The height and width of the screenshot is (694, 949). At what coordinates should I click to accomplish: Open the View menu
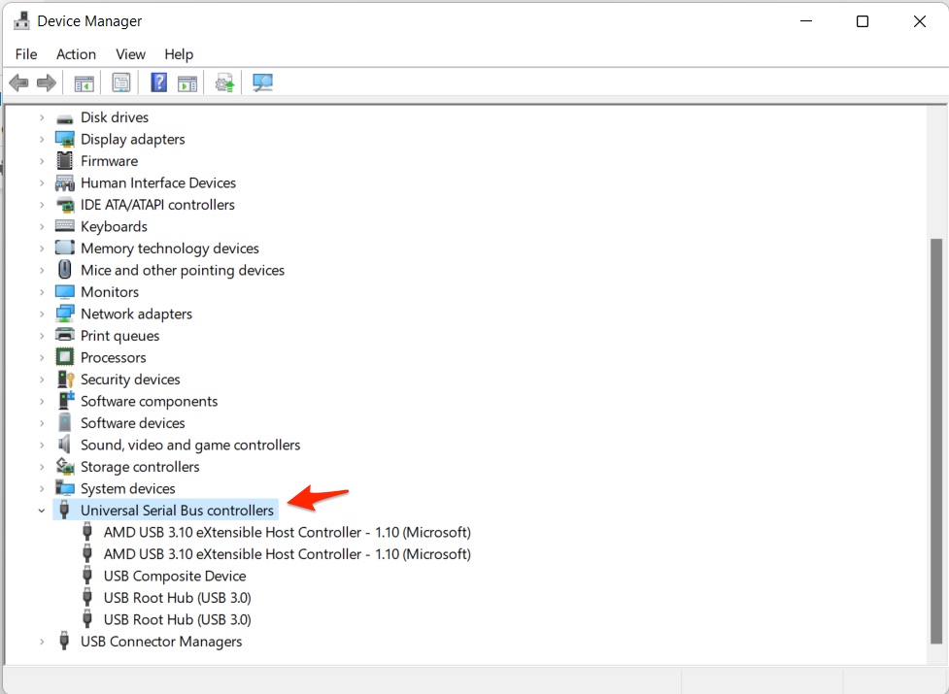tap(130, 54)
